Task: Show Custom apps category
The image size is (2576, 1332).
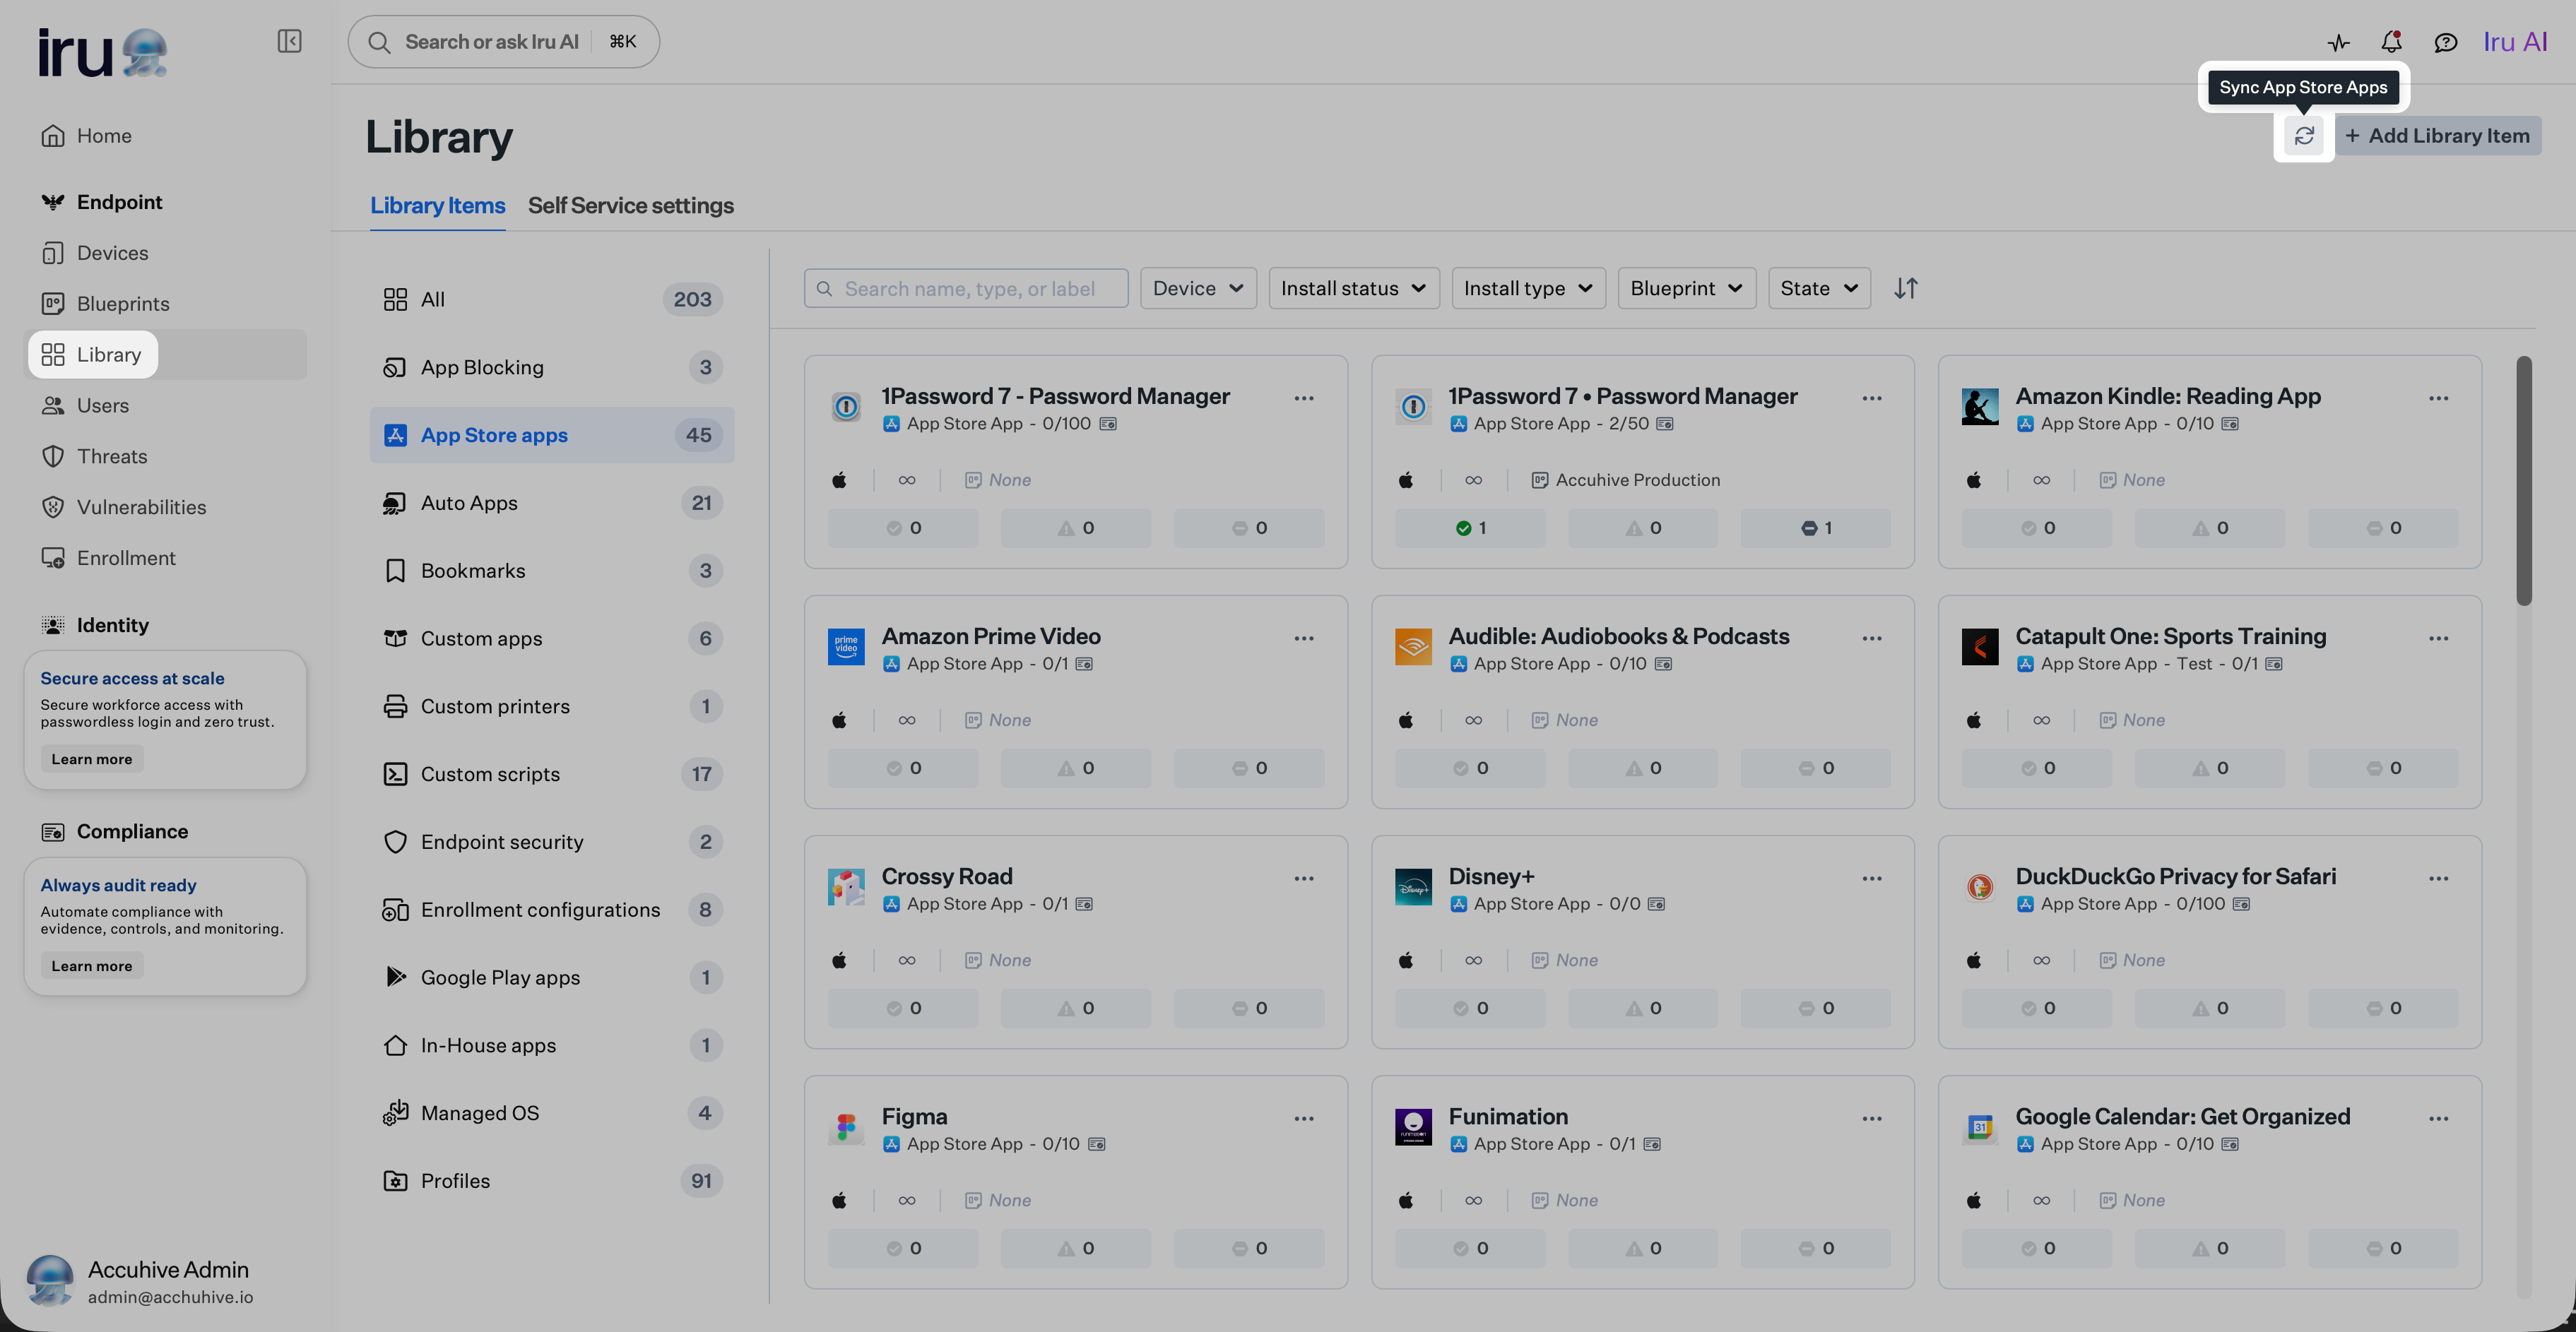Action: [x=552, y=638]
